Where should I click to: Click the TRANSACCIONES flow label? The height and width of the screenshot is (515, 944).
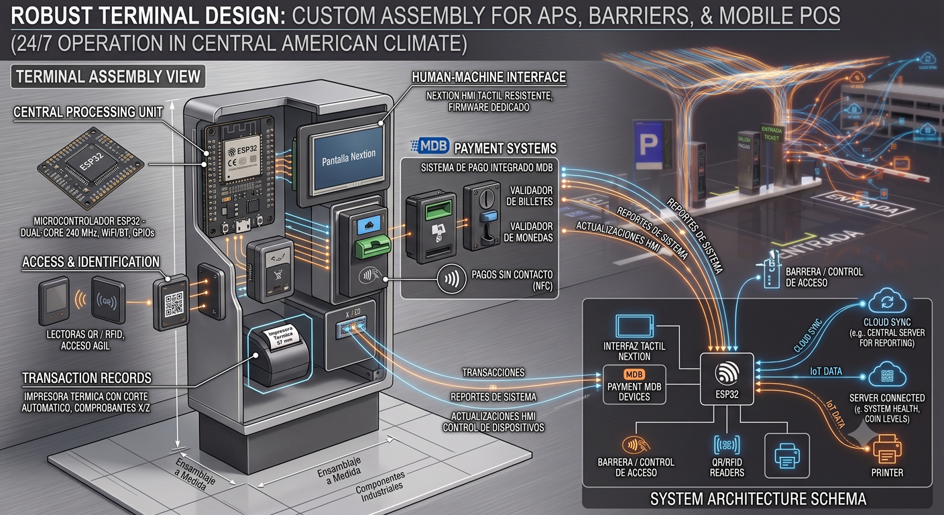[x=493, y=372]
